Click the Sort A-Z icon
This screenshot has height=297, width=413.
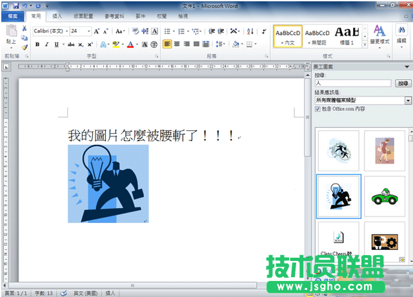click(250, 32)
